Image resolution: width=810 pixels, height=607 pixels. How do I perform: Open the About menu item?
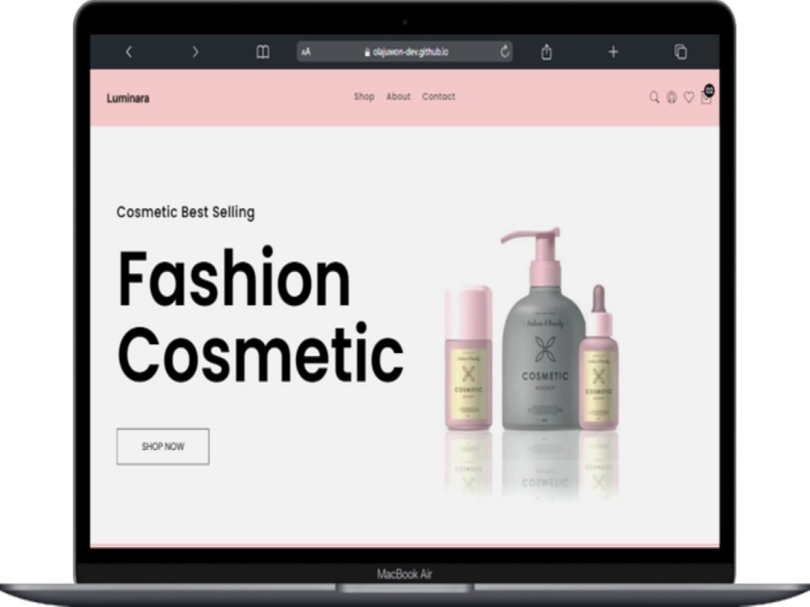pos(399,96)
